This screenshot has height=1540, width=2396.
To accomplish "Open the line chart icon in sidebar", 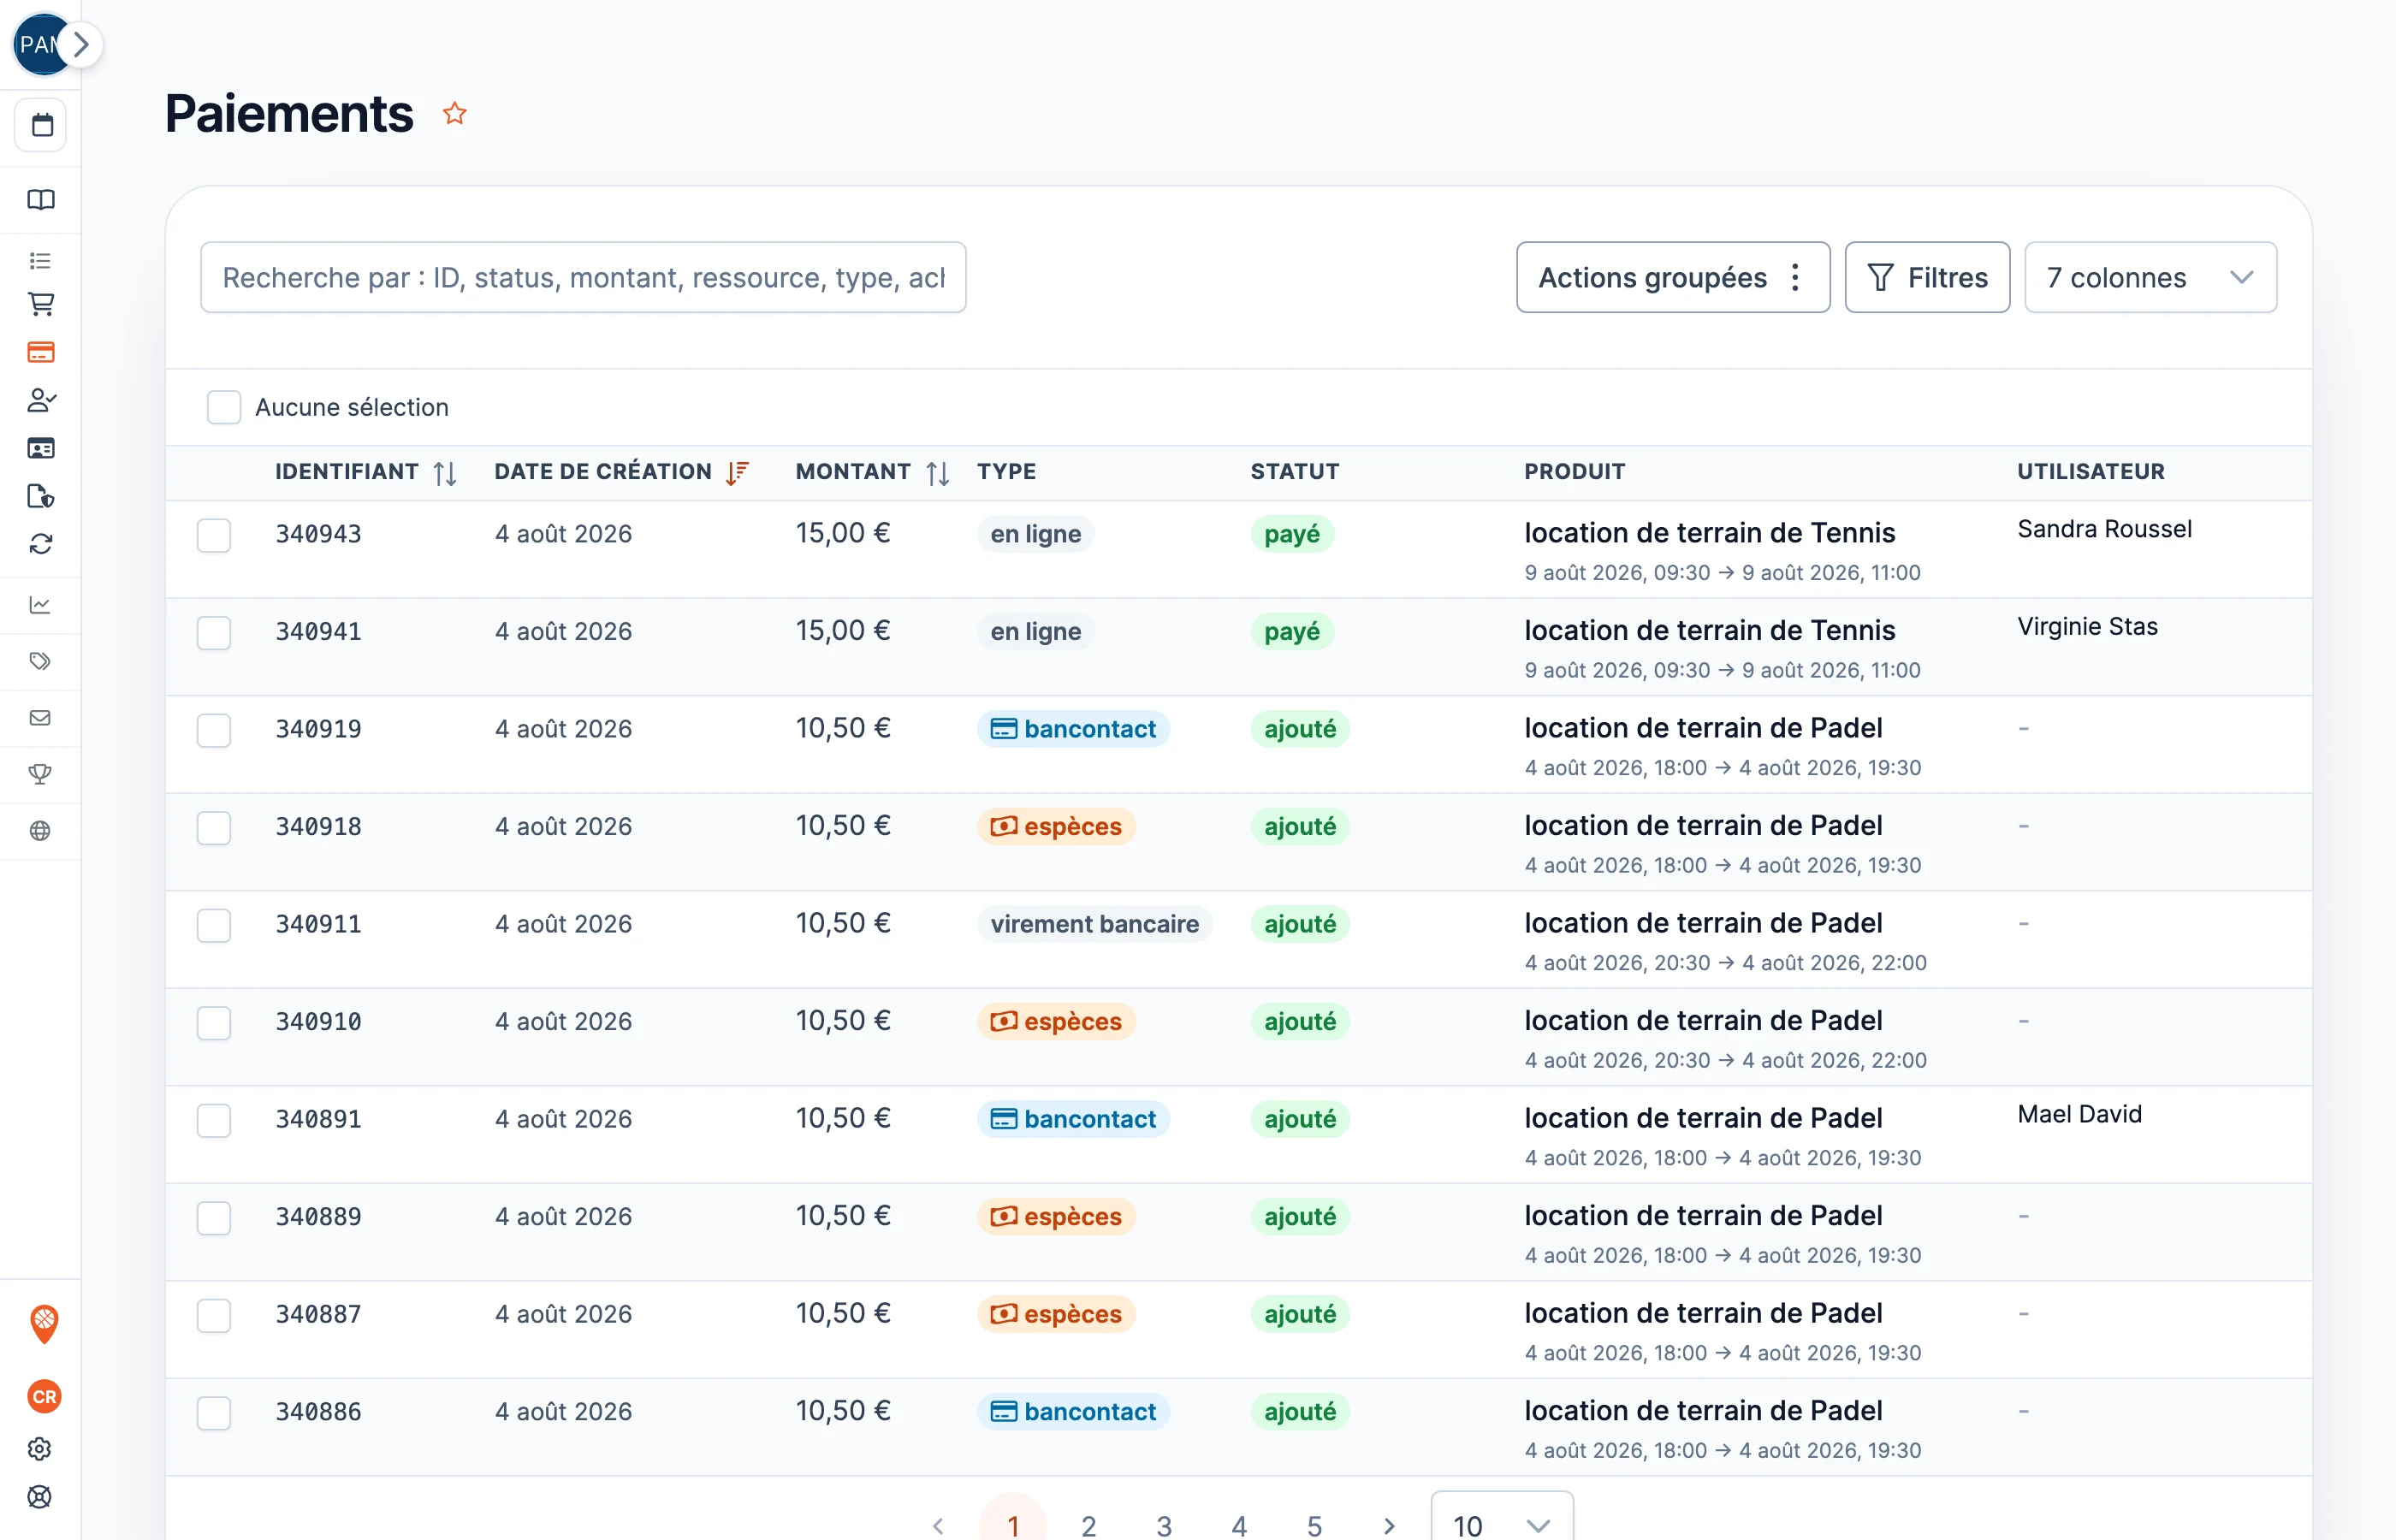I will [41, 605].
